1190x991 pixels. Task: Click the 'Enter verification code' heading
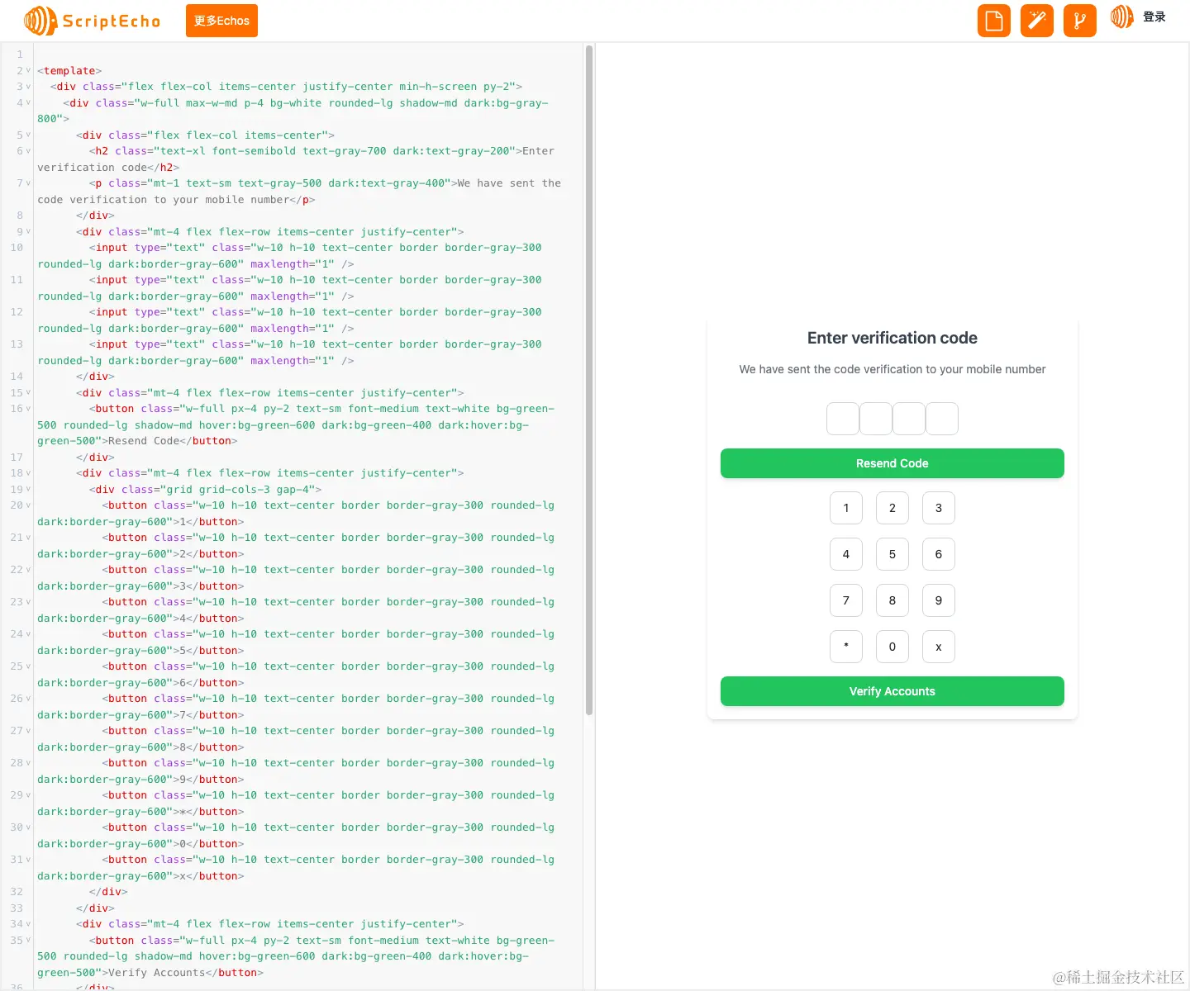(892, 338)
